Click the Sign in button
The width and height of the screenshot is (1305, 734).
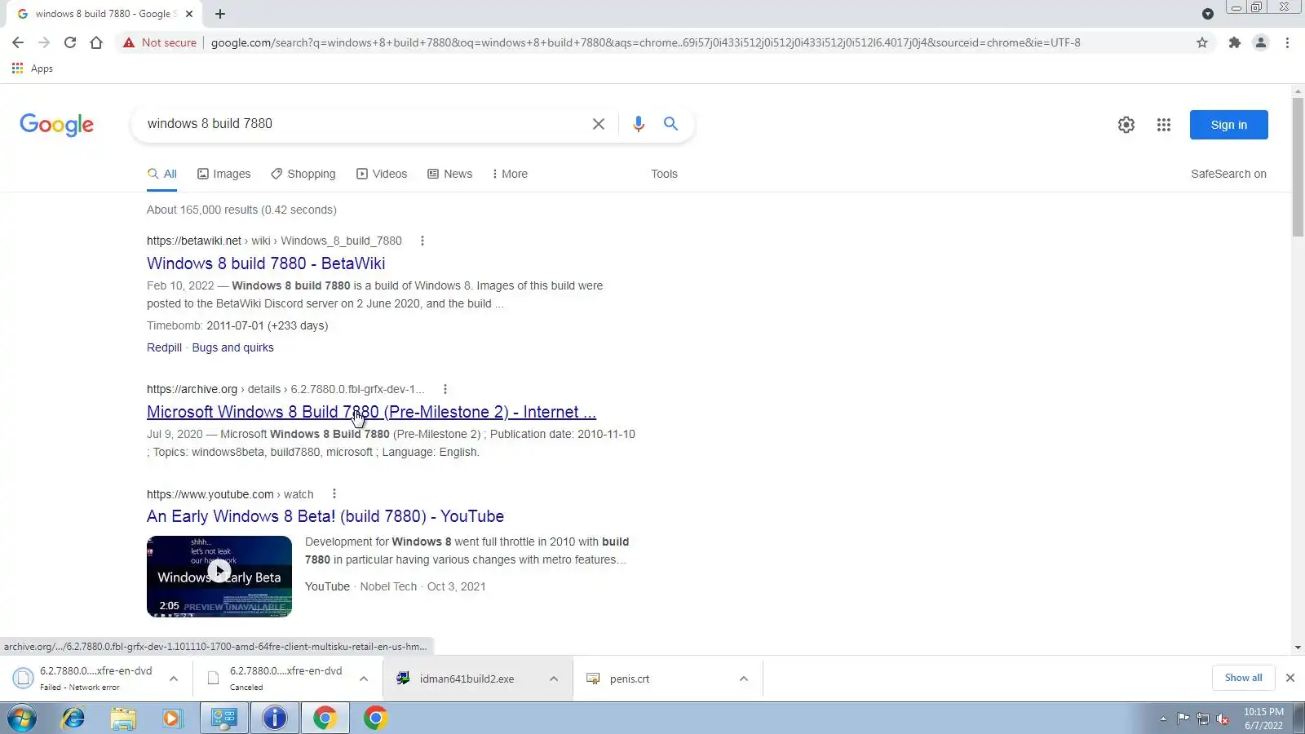(1228, 125)
